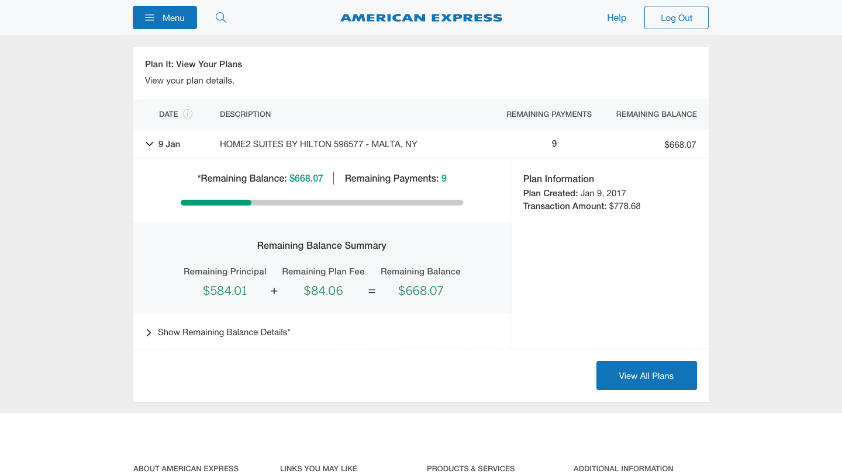This screenshot has width=842, height=473.
Task: Click the plan progress bar
Action: coord(322,203)
